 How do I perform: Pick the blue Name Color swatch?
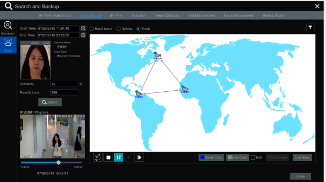pyautogui.click(x=202, y=157)
